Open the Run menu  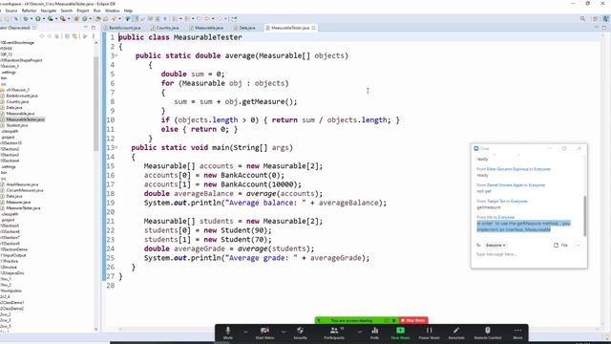coord(97,11)
